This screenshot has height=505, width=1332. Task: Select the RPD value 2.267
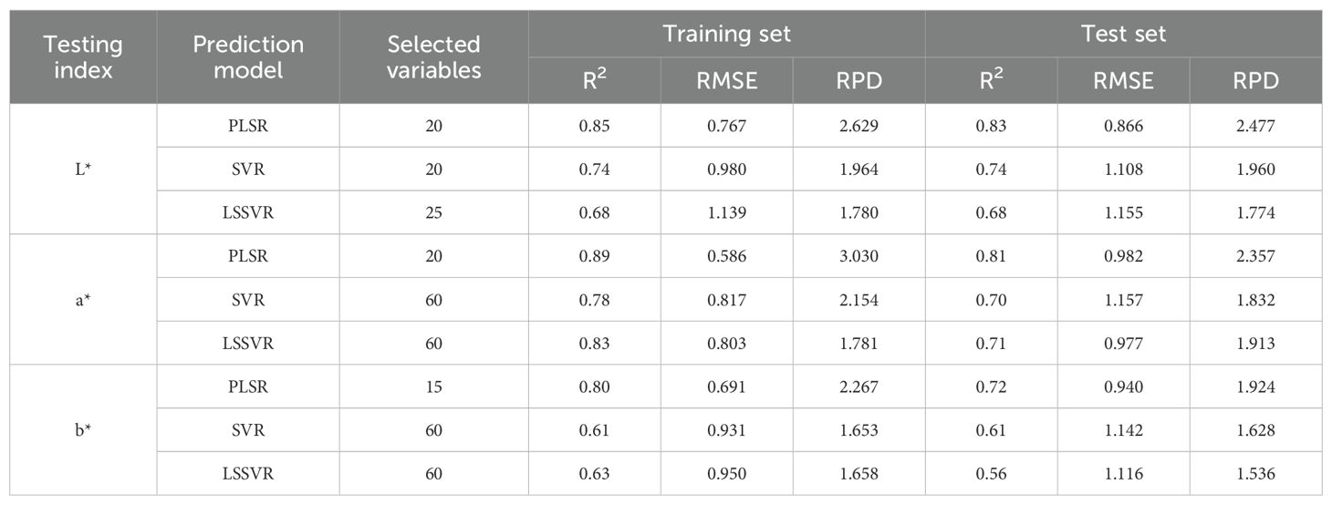859,386
